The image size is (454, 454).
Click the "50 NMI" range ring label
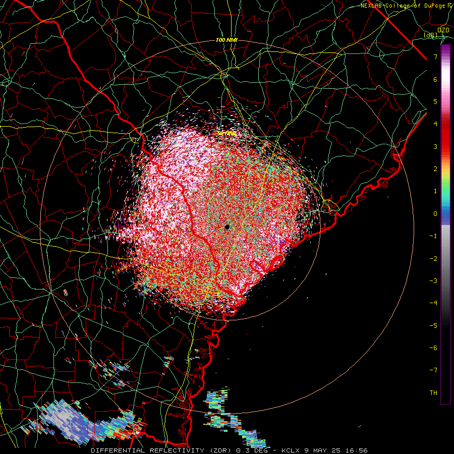pyautogui.click(x=226, y=134)
